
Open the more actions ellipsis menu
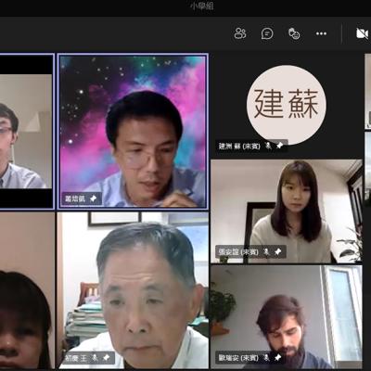click(321, 33)
